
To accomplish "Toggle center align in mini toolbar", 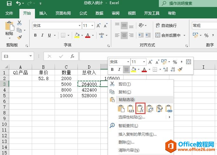I will coord(126,70).
